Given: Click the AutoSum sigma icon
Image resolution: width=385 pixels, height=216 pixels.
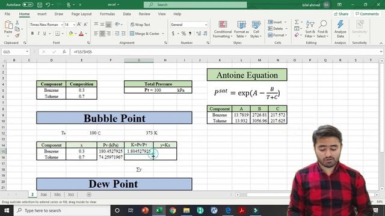Looking at the screenshot, I should click(x=297, y=22).
